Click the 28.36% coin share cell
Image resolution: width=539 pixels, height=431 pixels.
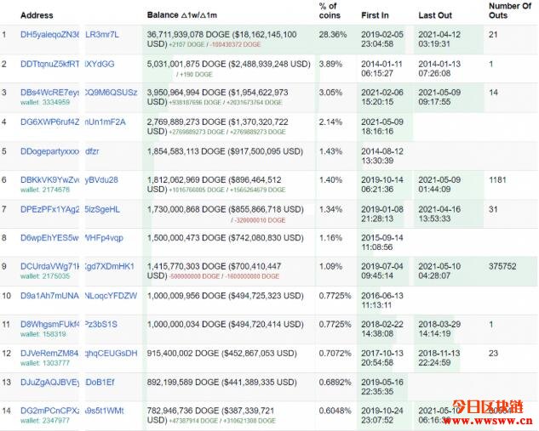pyautogui.click(x=333, y=35)
